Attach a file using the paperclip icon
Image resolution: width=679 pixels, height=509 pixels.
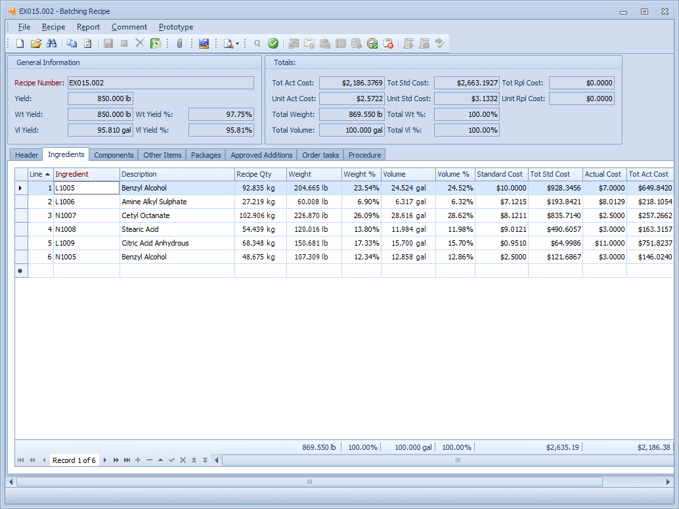(x=178, y=43)
